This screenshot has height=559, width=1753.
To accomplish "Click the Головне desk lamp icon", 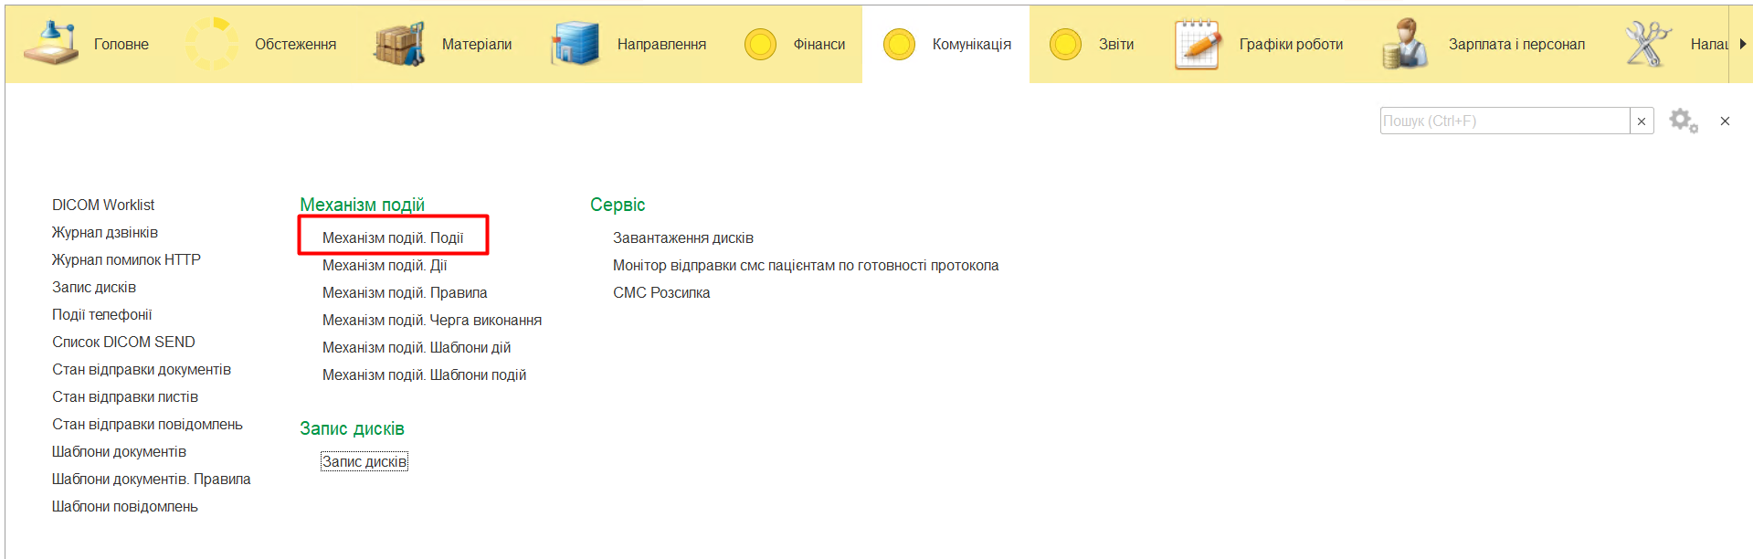I will coord(50,44).
